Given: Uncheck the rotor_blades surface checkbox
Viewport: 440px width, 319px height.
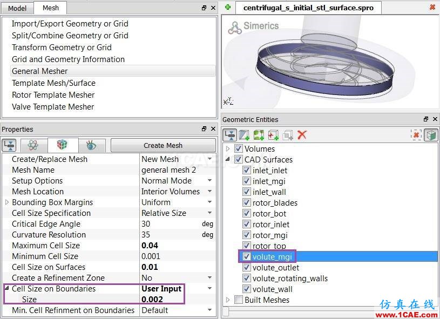Looking at the screenshot, I should tap(246, 202).
